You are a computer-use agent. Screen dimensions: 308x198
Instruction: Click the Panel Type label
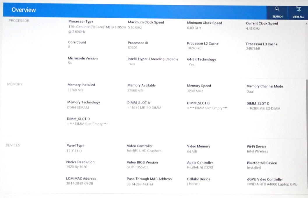[75, 146]
